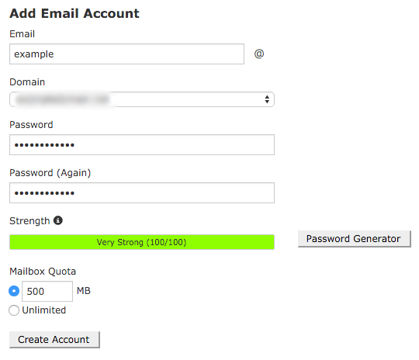Click the Password (Again) label
419x360 pixels.
(50, 173)
